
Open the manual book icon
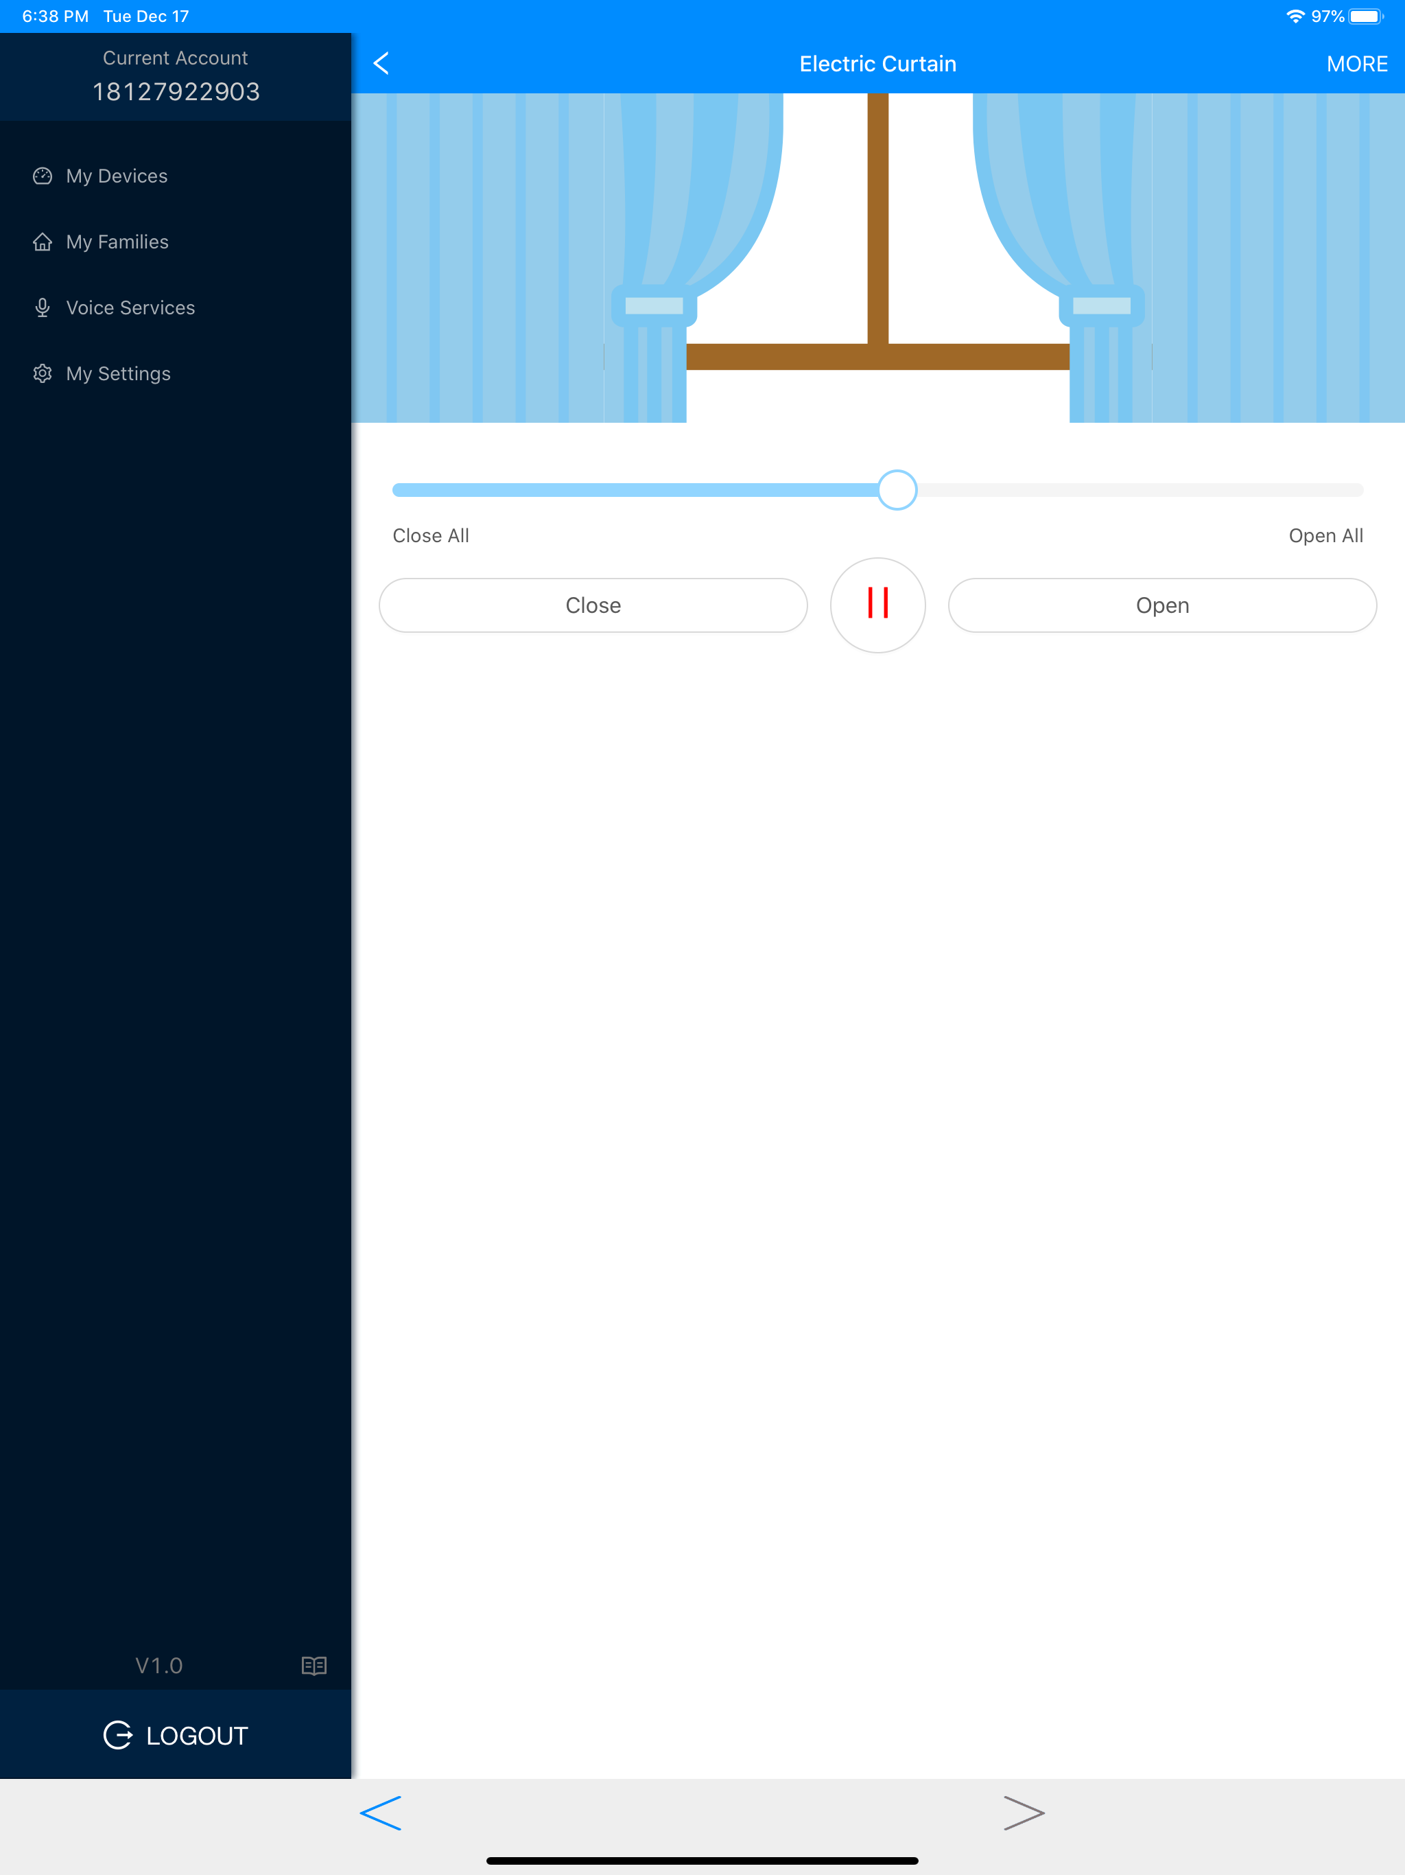pos(314,1666)
